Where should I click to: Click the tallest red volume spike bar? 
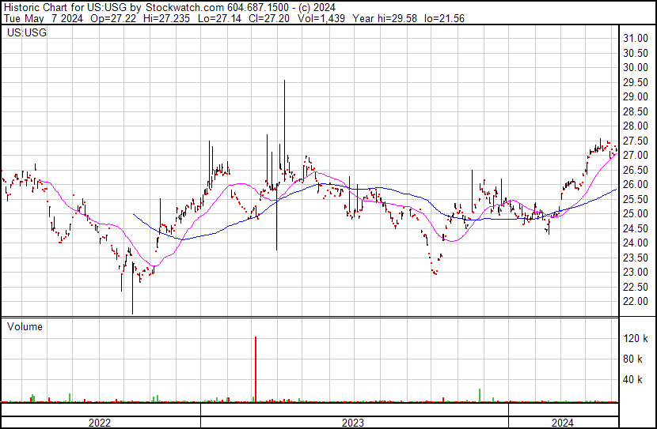click(256, 369)
